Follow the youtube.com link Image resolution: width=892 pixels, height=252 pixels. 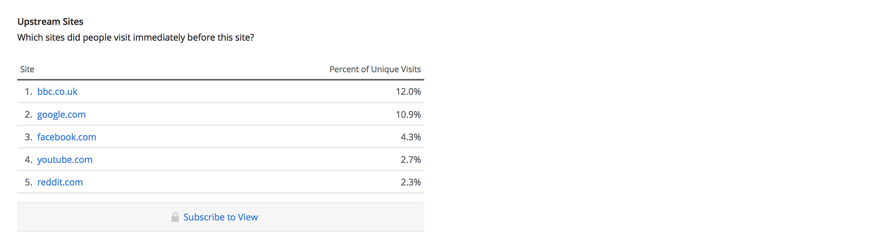click(x=65, y=159)
